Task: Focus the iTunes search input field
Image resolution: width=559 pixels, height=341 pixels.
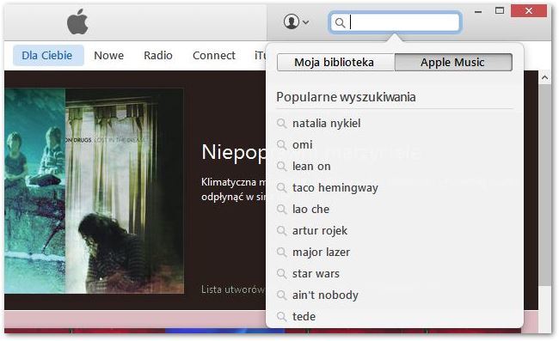Action: (396, 23)
